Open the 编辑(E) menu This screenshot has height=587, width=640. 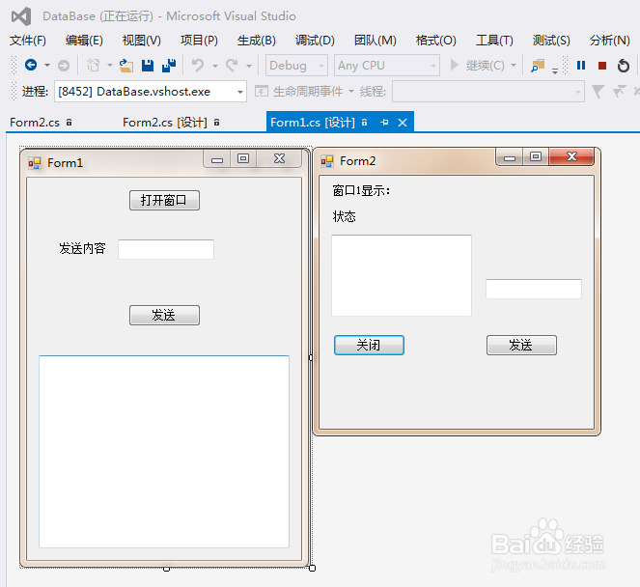click(84, 41)
